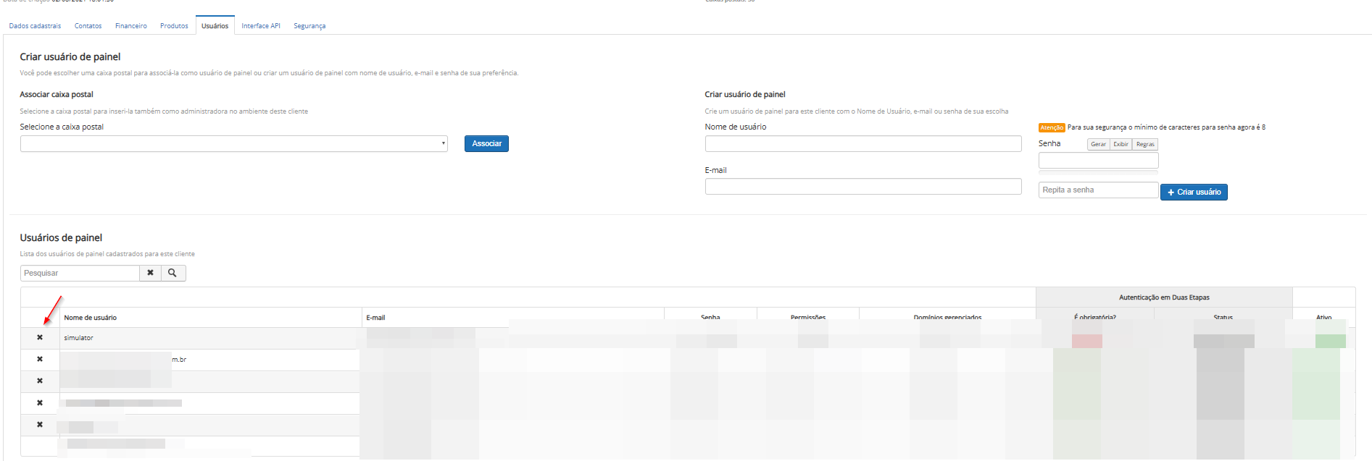Click the Usuários de painel heading
The image size is (1372, 461).
coord(61,237)
